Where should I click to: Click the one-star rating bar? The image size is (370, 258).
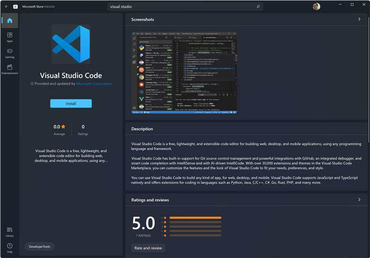point(195,235)
